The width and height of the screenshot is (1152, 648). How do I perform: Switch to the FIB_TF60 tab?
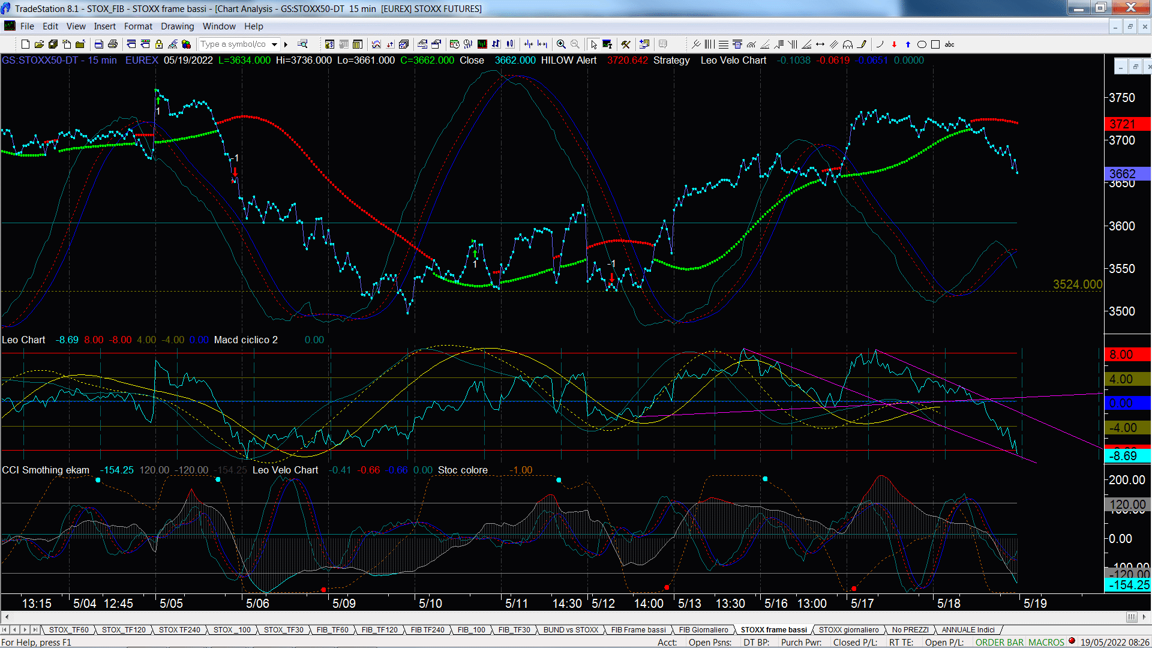click(x=332, y=629)
